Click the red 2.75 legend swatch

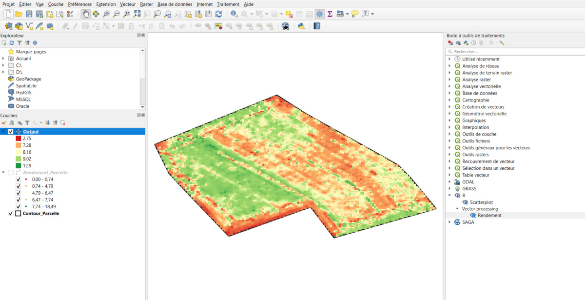[19, 139]
